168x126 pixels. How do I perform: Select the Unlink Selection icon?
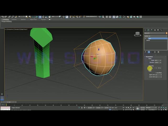(13, 17)
